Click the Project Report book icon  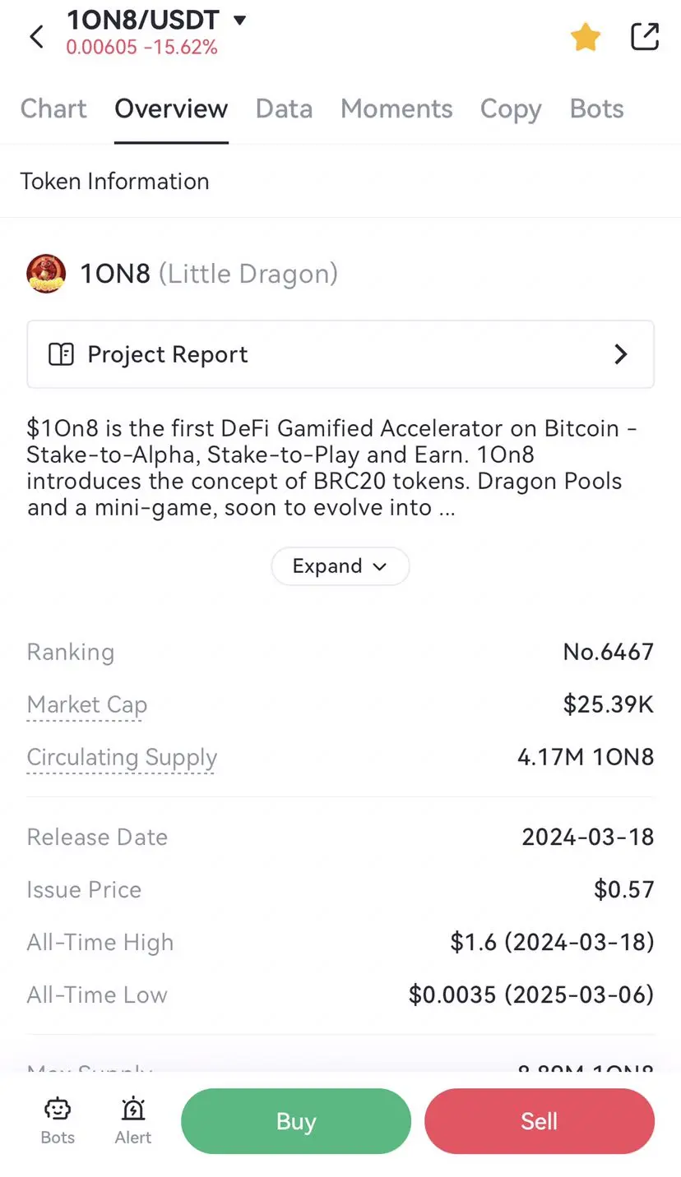click(x=61, y=354)
